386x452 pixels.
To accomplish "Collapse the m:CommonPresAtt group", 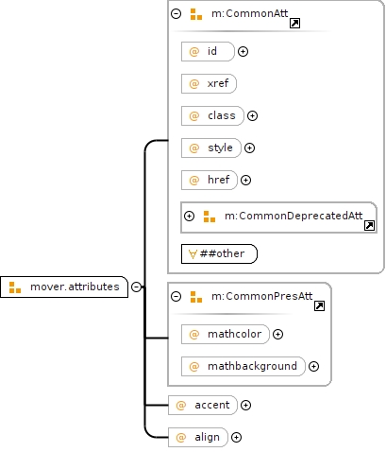I will point(176,296).
